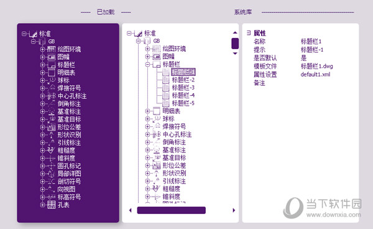Expand 圆孔标记 in loaded tree
373x229 pixels.
tap(42, 166)
